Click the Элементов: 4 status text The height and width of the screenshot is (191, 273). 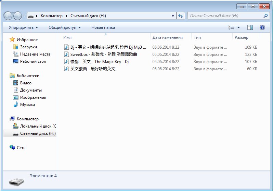click(43, 176)
